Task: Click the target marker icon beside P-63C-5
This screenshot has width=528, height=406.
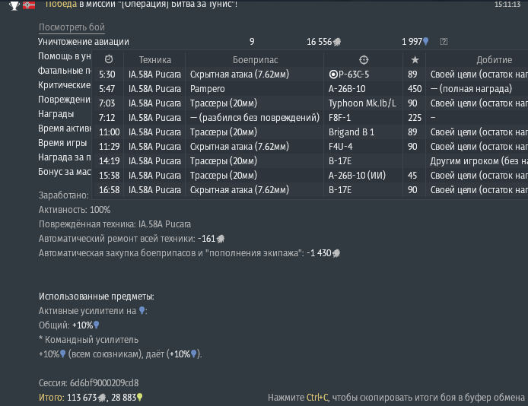Action: (333, 75)
